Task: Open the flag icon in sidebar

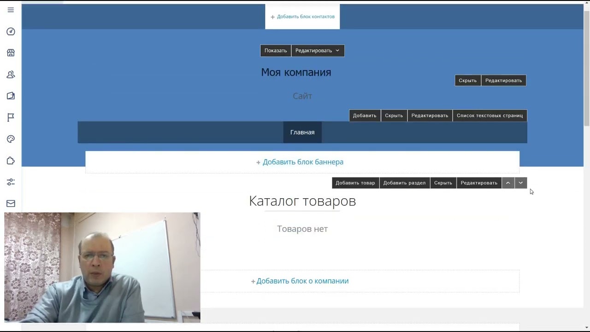Action: [11, 118]
